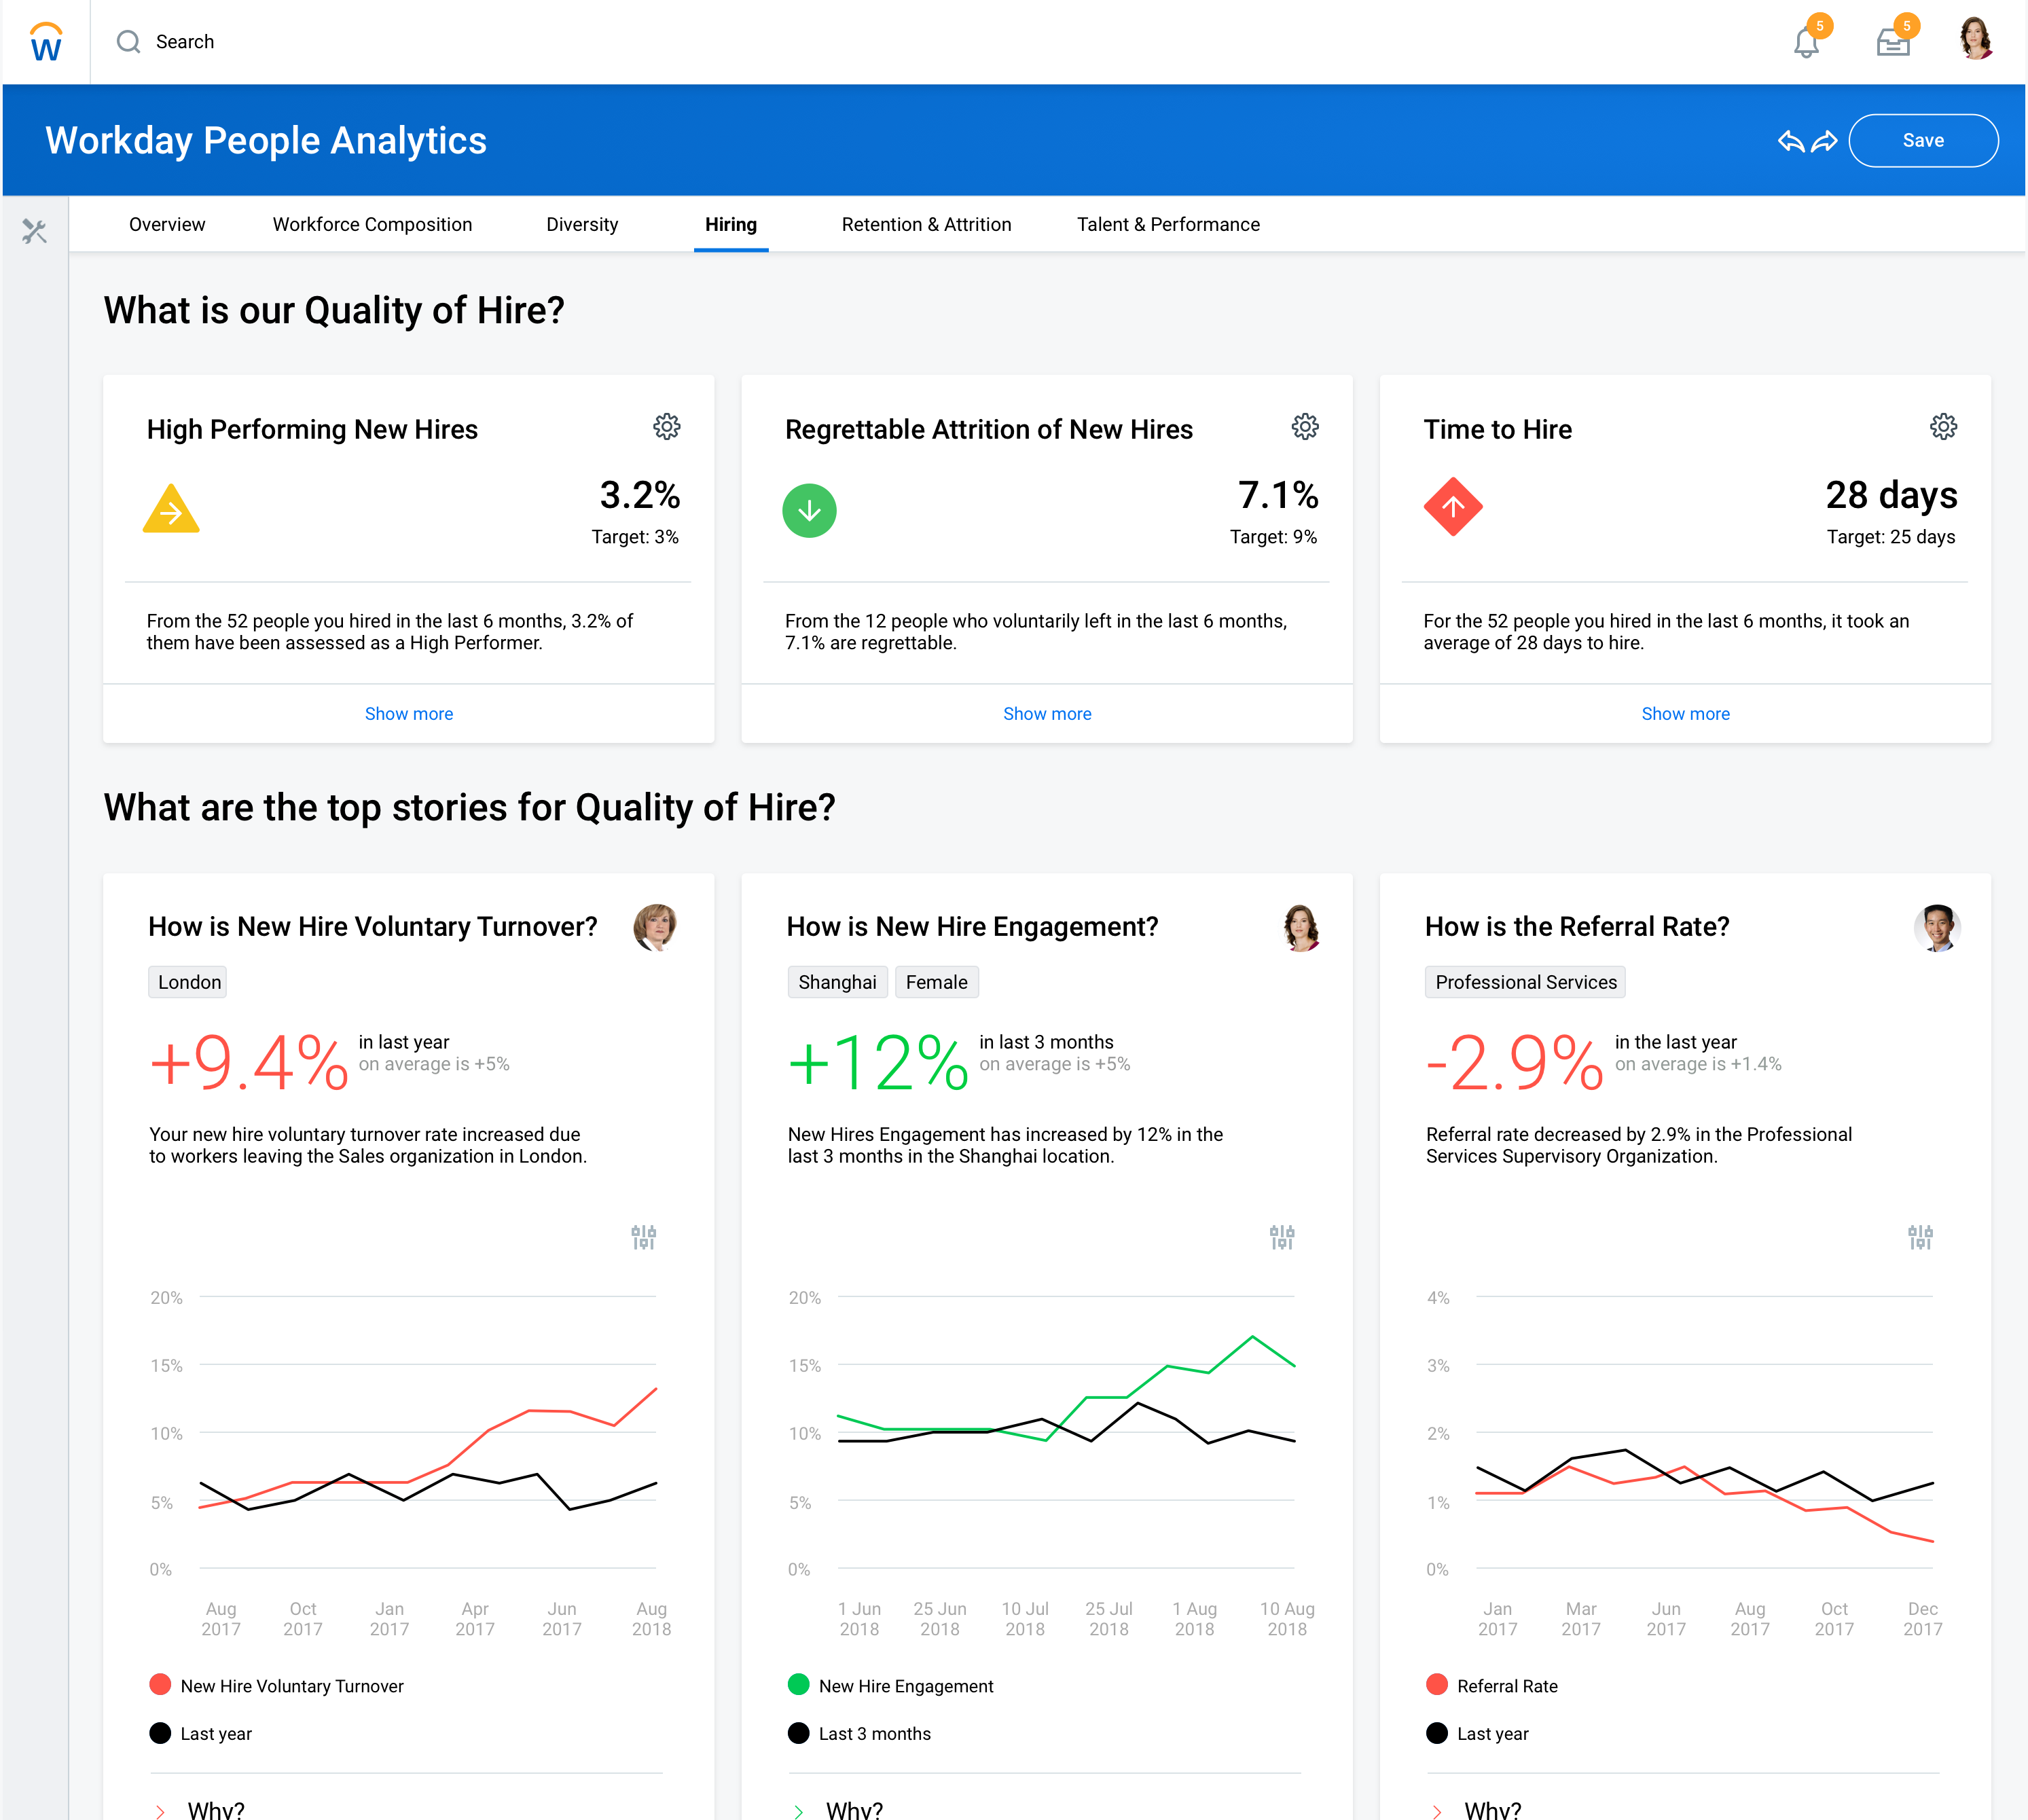Toggle Last 3 months legend series
Viewport: 2028px width, 1820px height.
859,1733
